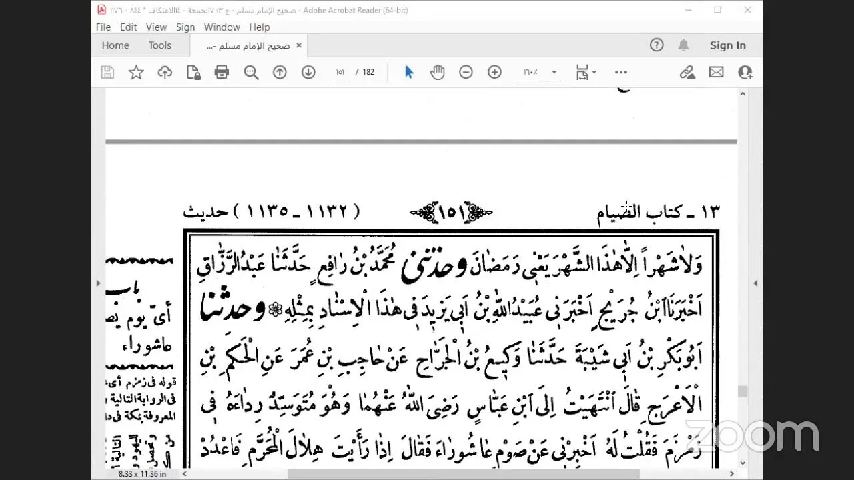Bookmark document with star icon

[136, 72]
